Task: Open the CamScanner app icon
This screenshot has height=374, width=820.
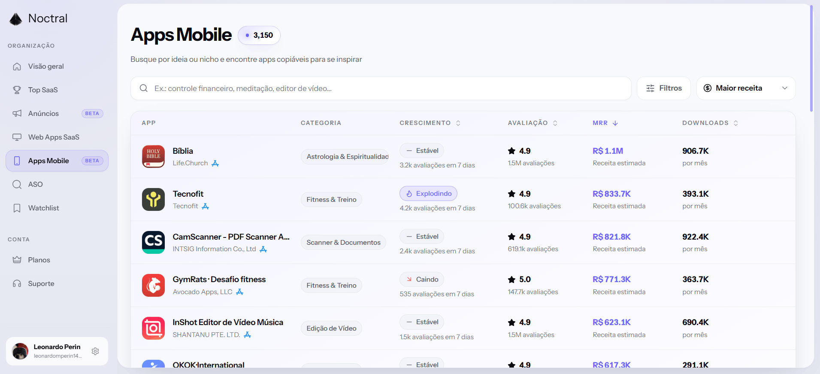Action: point(153,243)
